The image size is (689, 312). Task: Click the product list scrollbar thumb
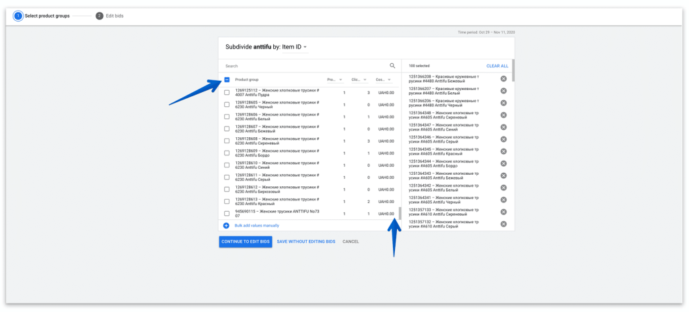point(400,213)
